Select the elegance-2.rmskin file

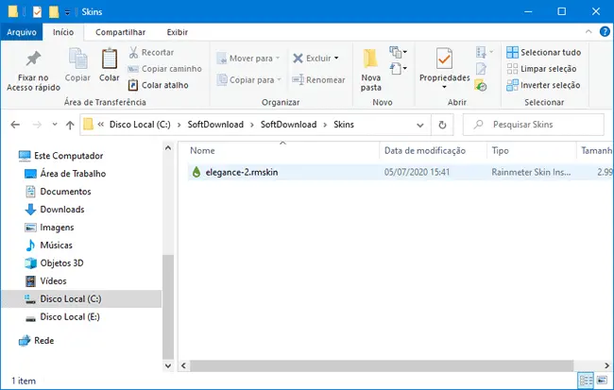click(x=242, y=173)
